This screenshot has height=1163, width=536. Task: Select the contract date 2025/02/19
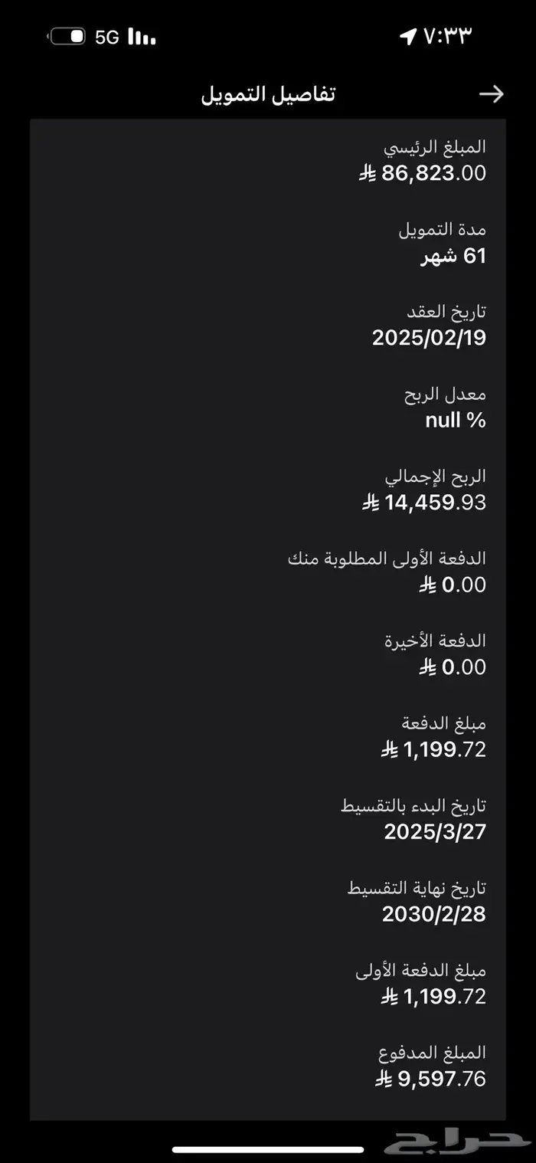429,337
